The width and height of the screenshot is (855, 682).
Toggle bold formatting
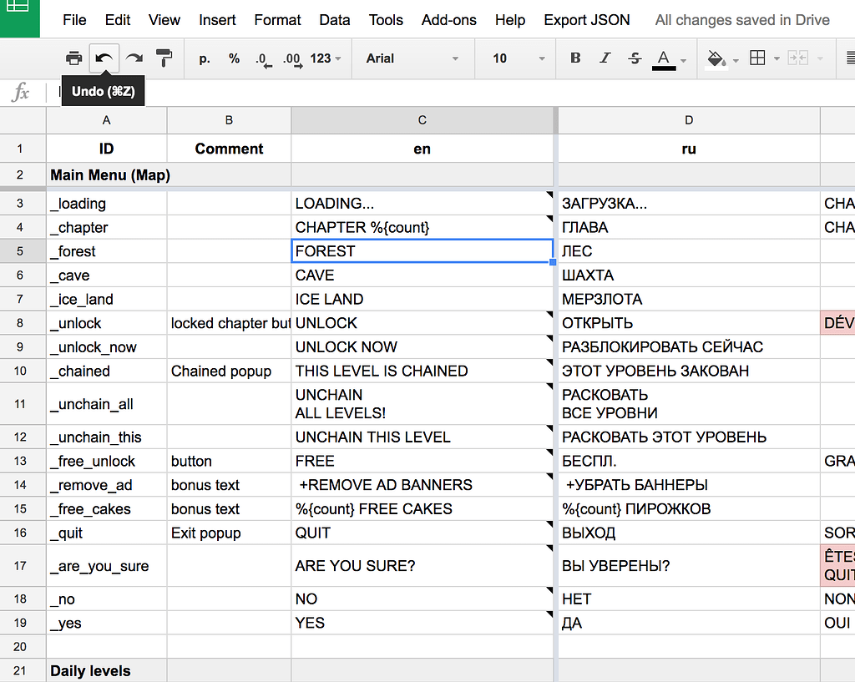575,58
